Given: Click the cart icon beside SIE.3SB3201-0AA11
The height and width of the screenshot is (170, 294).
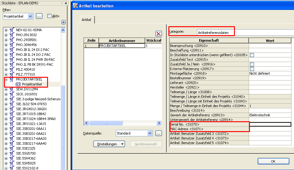Looking at the screenshot, I should coord(12,128).
